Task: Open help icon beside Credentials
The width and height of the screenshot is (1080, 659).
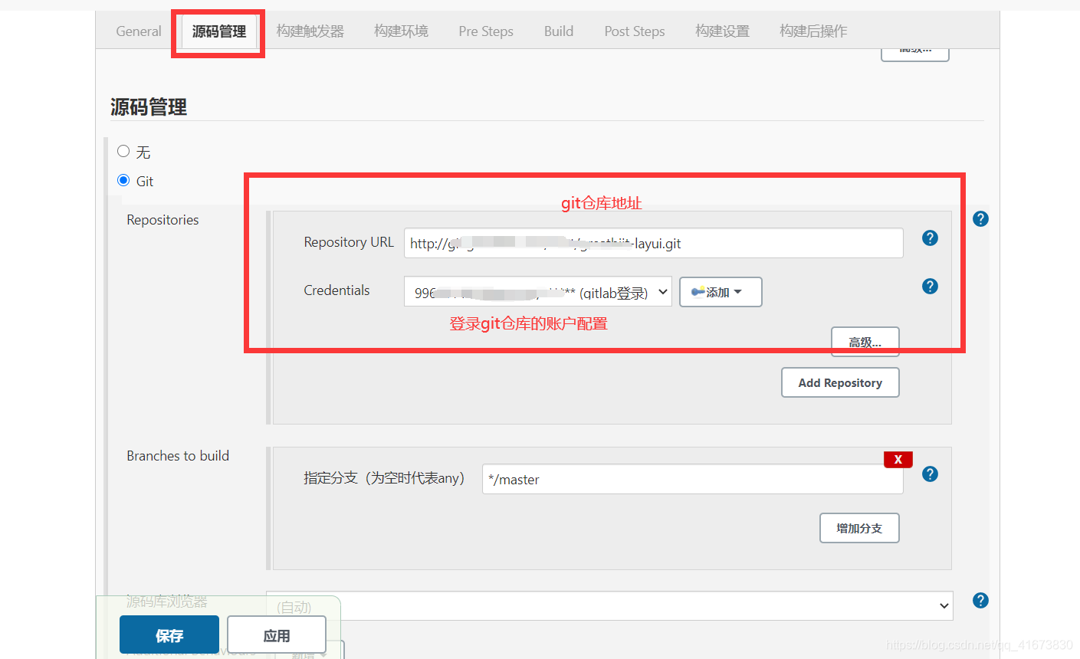Action: [x=930, y=287]
